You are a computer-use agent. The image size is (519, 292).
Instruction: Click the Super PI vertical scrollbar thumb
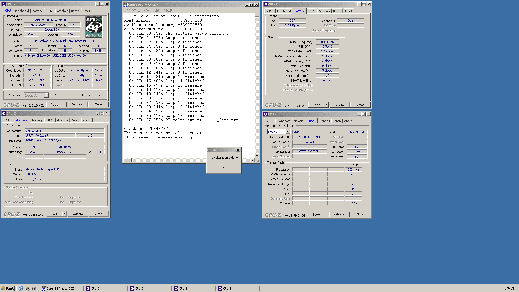pos(257,19)
